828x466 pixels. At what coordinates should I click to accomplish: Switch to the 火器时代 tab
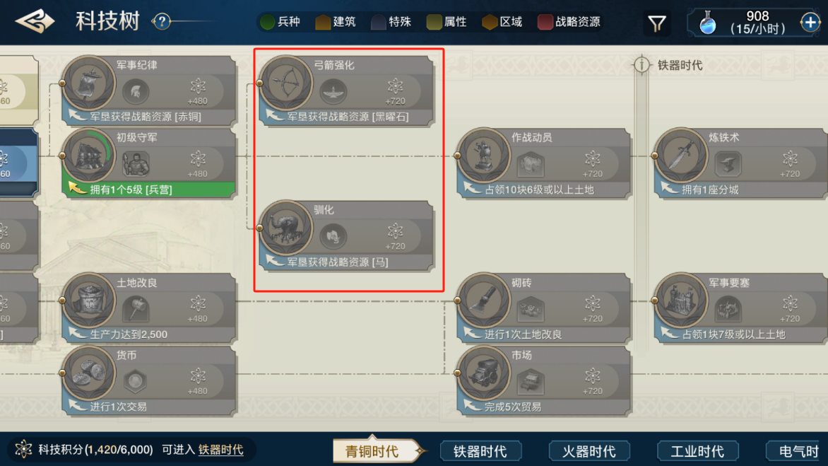pyautogui.click(x=589, y=451)
